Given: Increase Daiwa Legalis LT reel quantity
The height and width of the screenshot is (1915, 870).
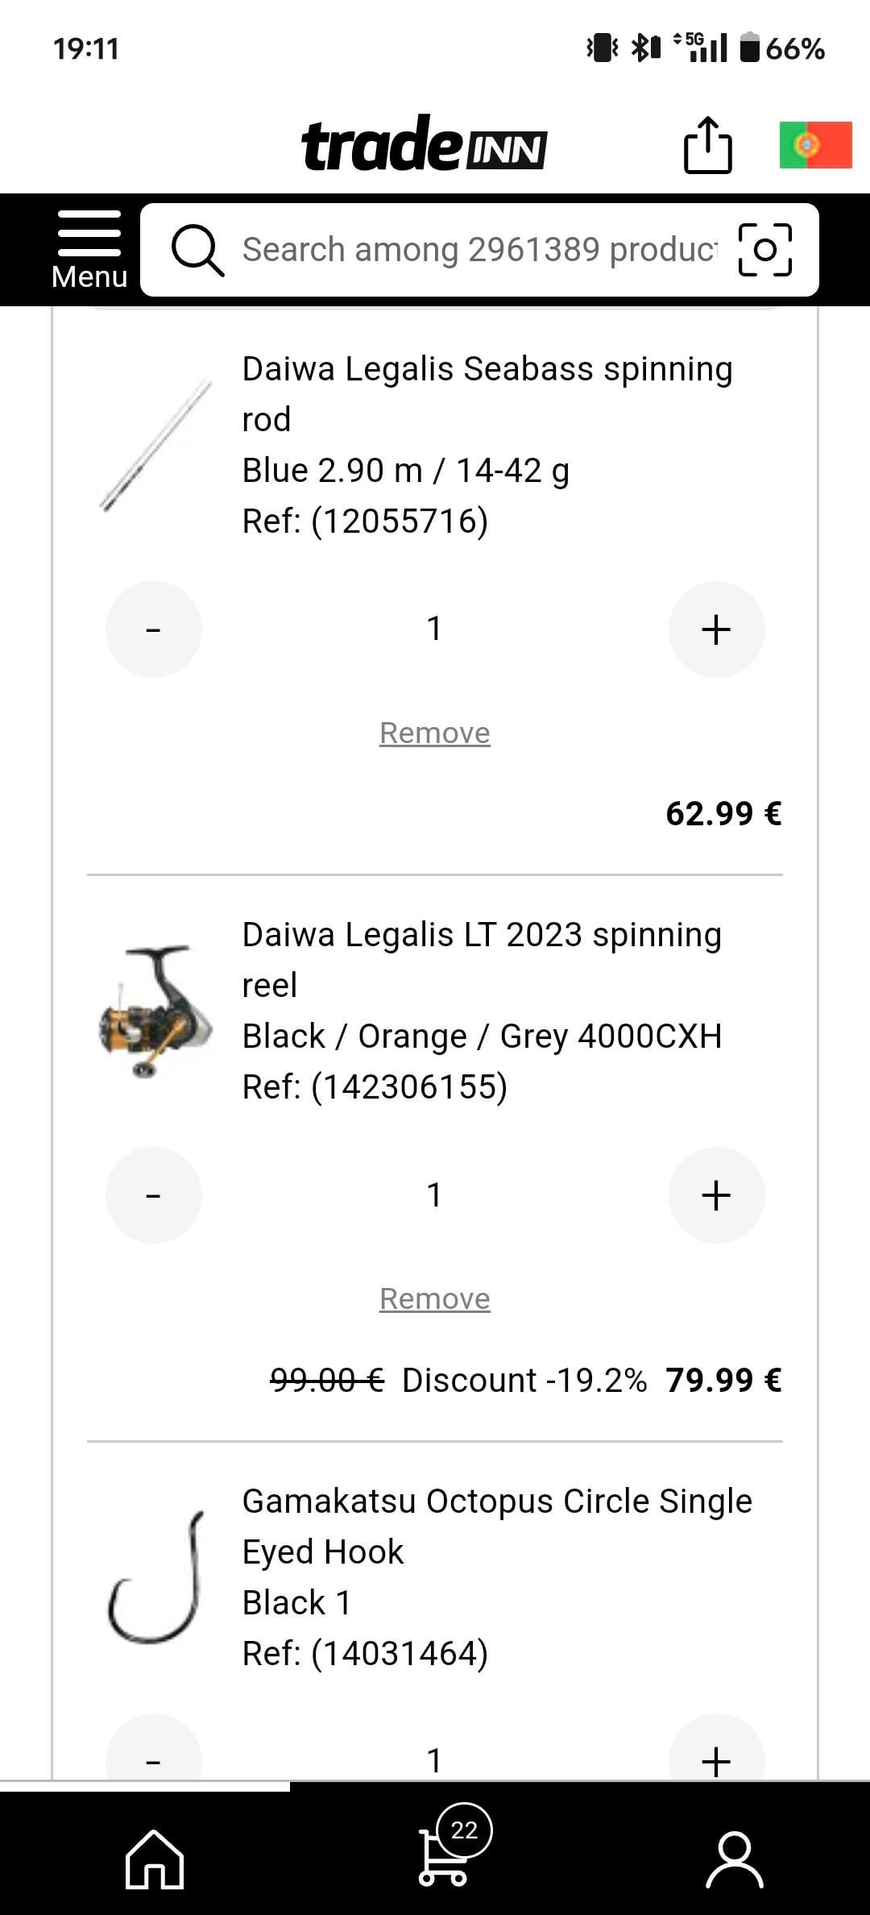Looking at the screenshot, I should pyautogui.click(x=716, y=1195).
